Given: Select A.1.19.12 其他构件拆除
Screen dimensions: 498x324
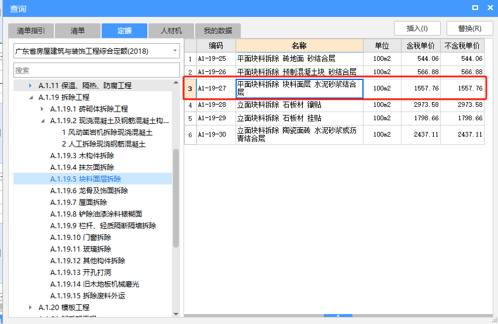Looking at the screenshot, I should [x=88, y=260].
